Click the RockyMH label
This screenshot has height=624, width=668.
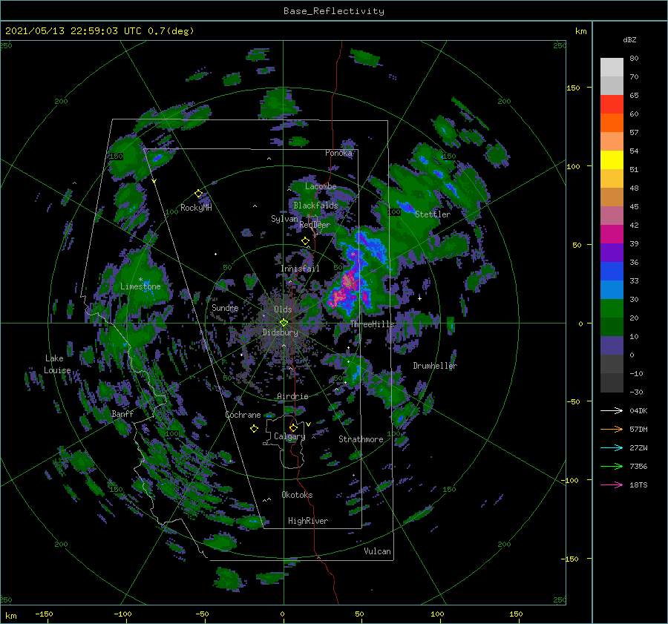pyautogui.click(x=196, y=208)
